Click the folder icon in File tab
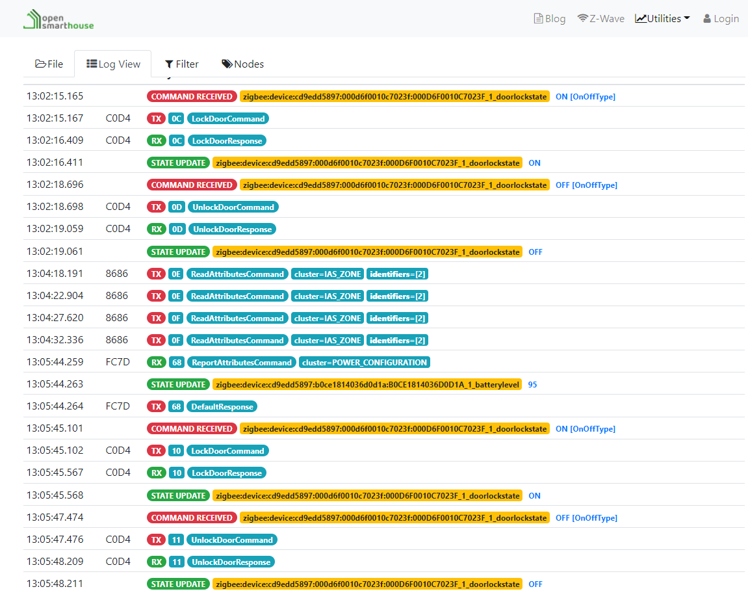 (40, 64)
